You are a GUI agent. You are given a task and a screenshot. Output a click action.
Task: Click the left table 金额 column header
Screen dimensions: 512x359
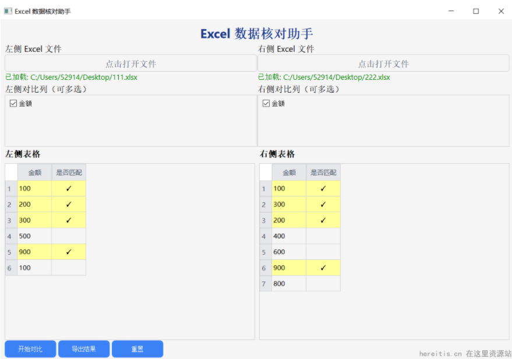pyautogui.click(x=34, y=173)
